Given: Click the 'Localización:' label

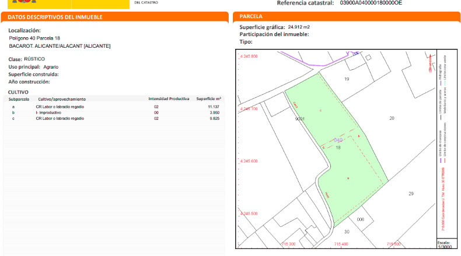Looking at the screenshot, I should point(25,30).
